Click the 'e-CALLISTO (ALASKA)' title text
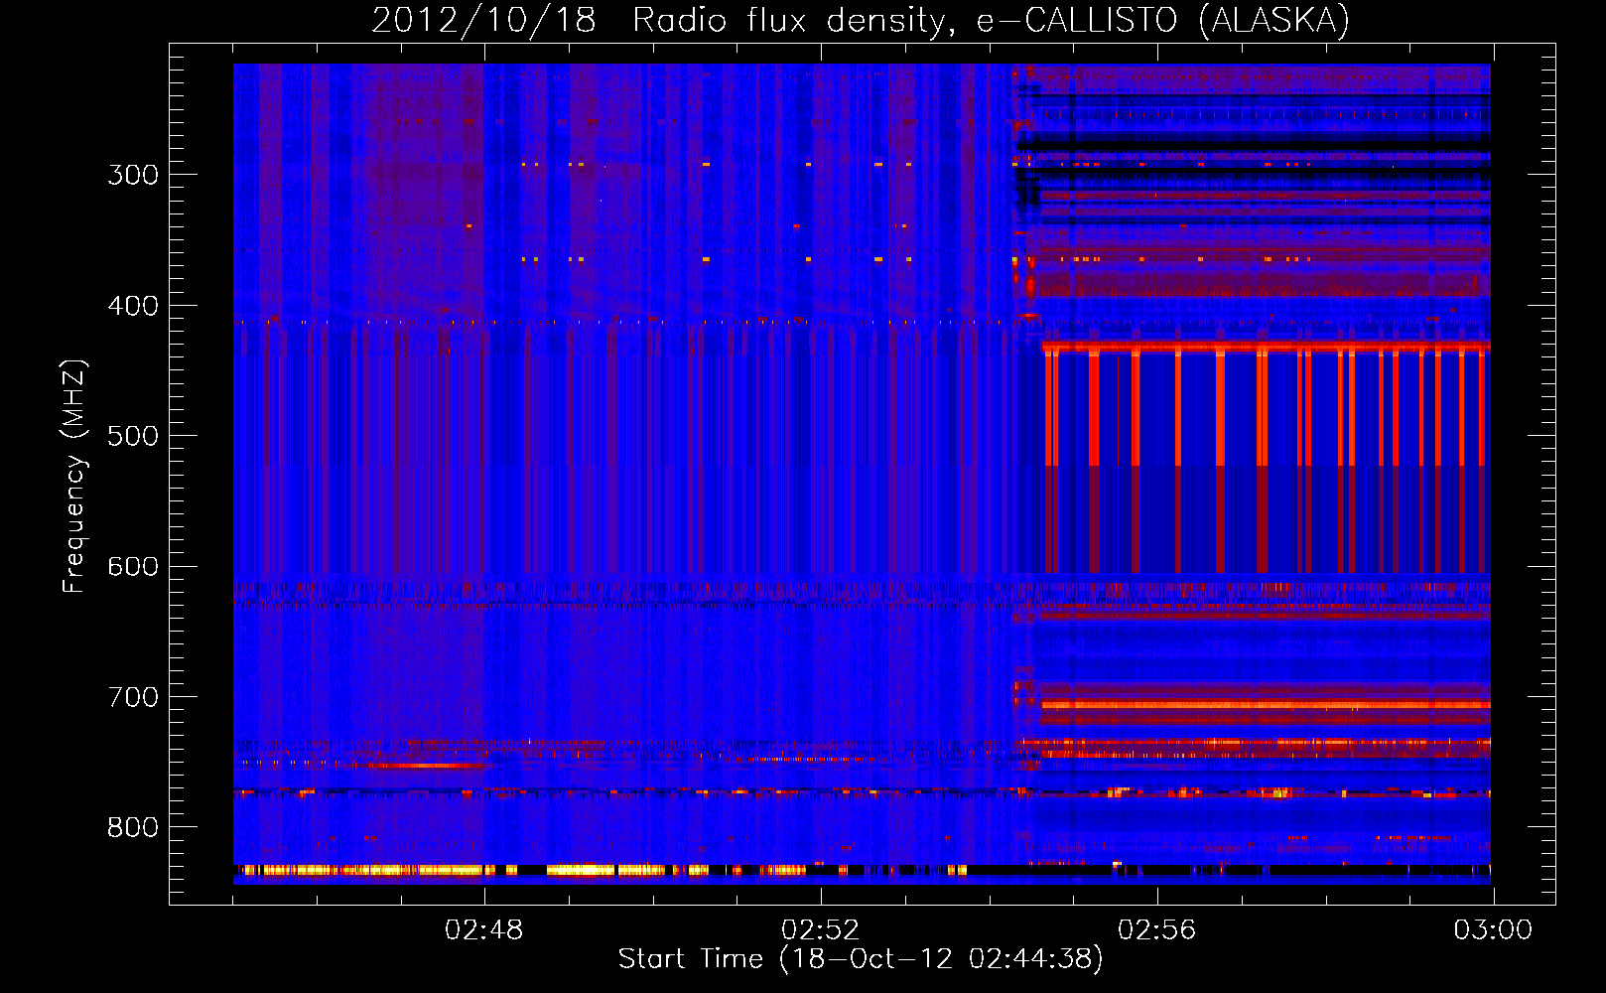 [1162, 21]
